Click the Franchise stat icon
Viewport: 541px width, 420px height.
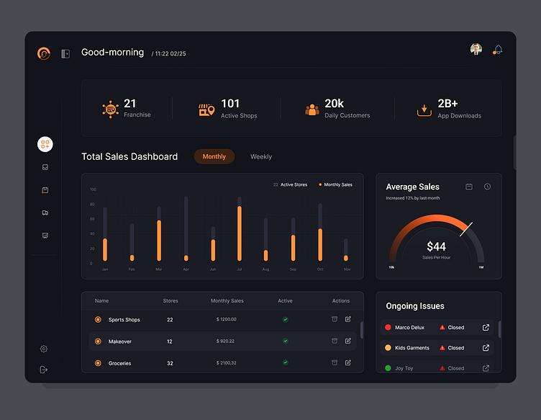click(x=110, y=110)
